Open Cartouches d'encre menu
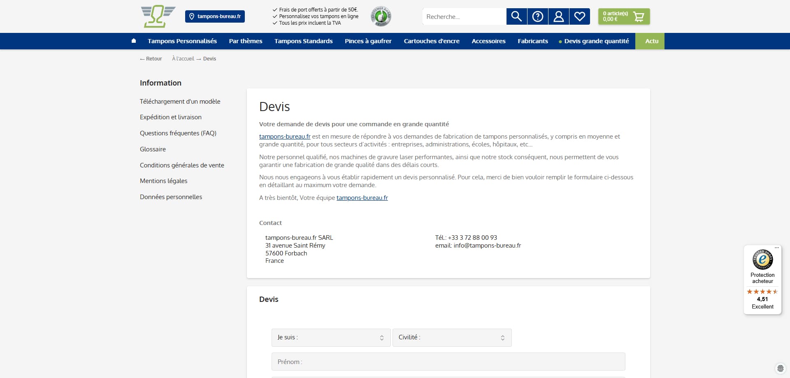790x378 pixels. tap(432, 41)
